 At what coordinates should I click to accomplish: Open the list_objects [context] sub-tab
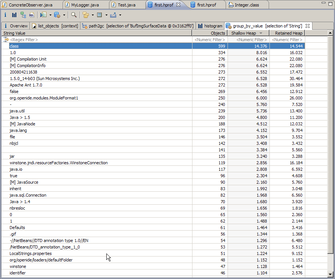(x=55, y=26)
